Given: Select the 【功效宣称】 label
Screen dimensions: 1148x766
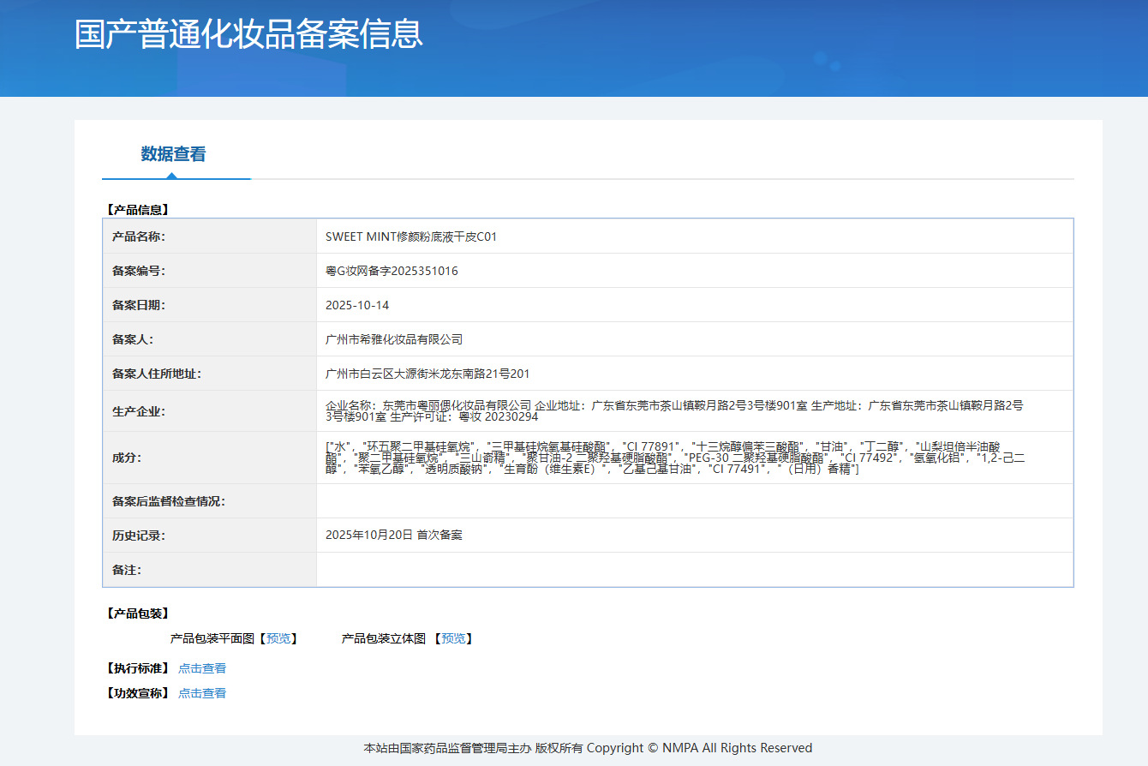Looking at the screenshot, I should [x=137, y=693].
